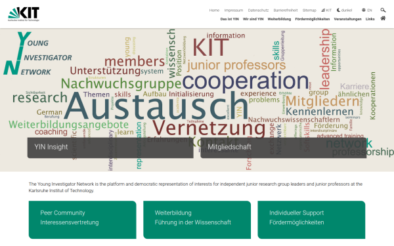
Task: Expand the Wir sind YIN menu
Action: [x=253, y=19]
